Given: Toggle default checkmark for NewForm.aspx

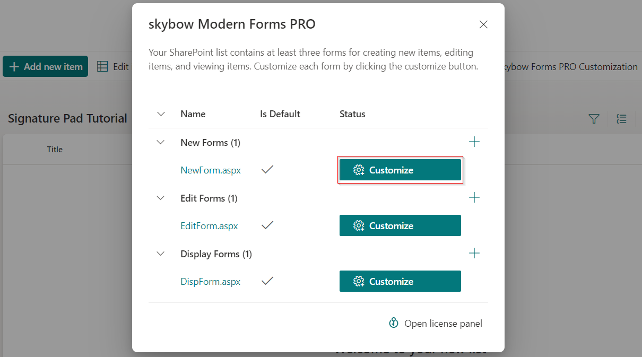Looking at the screenshot, I should point(268,170).
